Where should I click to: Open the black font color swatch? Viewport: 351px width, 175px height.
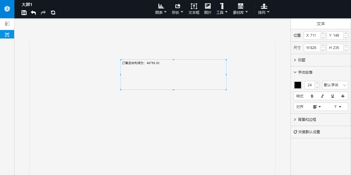tap(298, 85)
